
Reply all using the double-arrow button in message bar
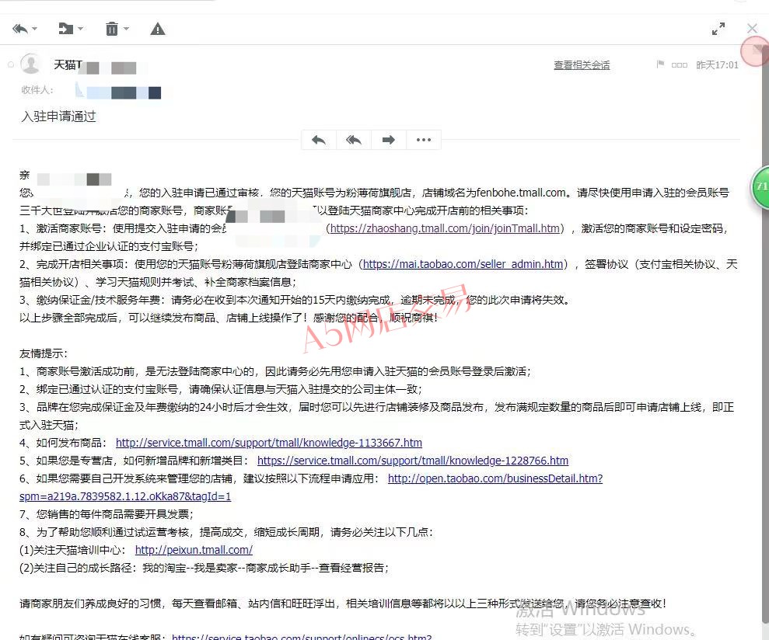pyautogui.click(x=354, y=140)
